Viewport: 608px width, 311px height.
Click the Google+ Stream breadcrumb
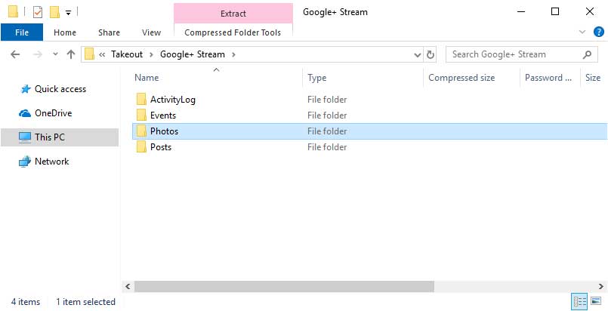(x=193, y=54)
